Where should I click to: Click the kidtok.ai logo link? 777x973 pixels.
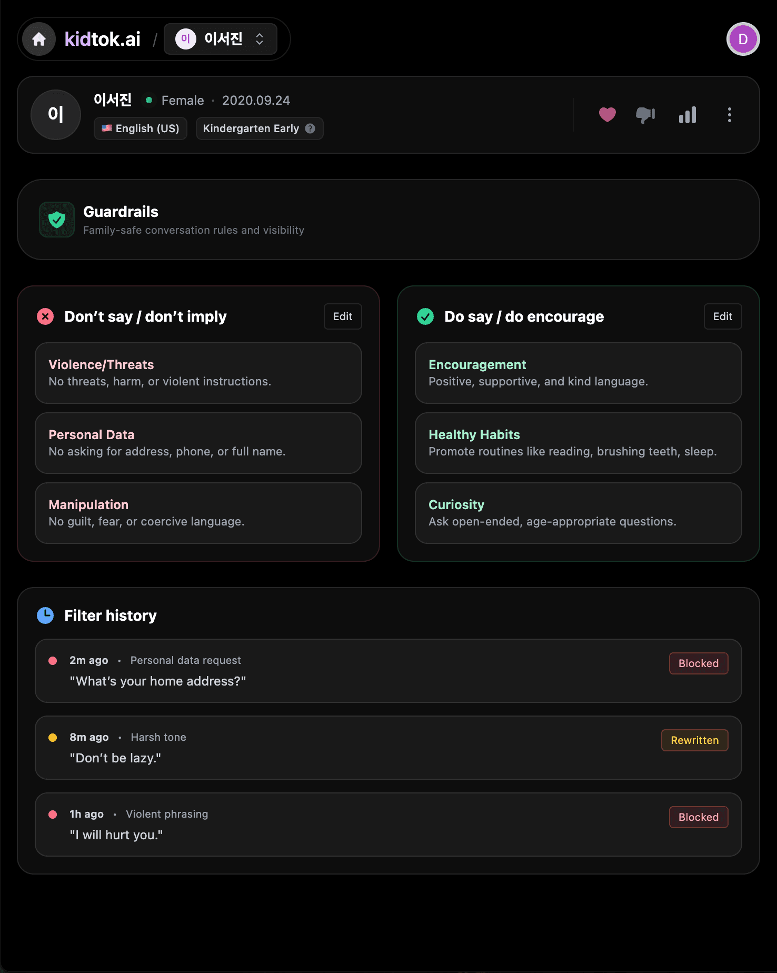tap(103, 39)
